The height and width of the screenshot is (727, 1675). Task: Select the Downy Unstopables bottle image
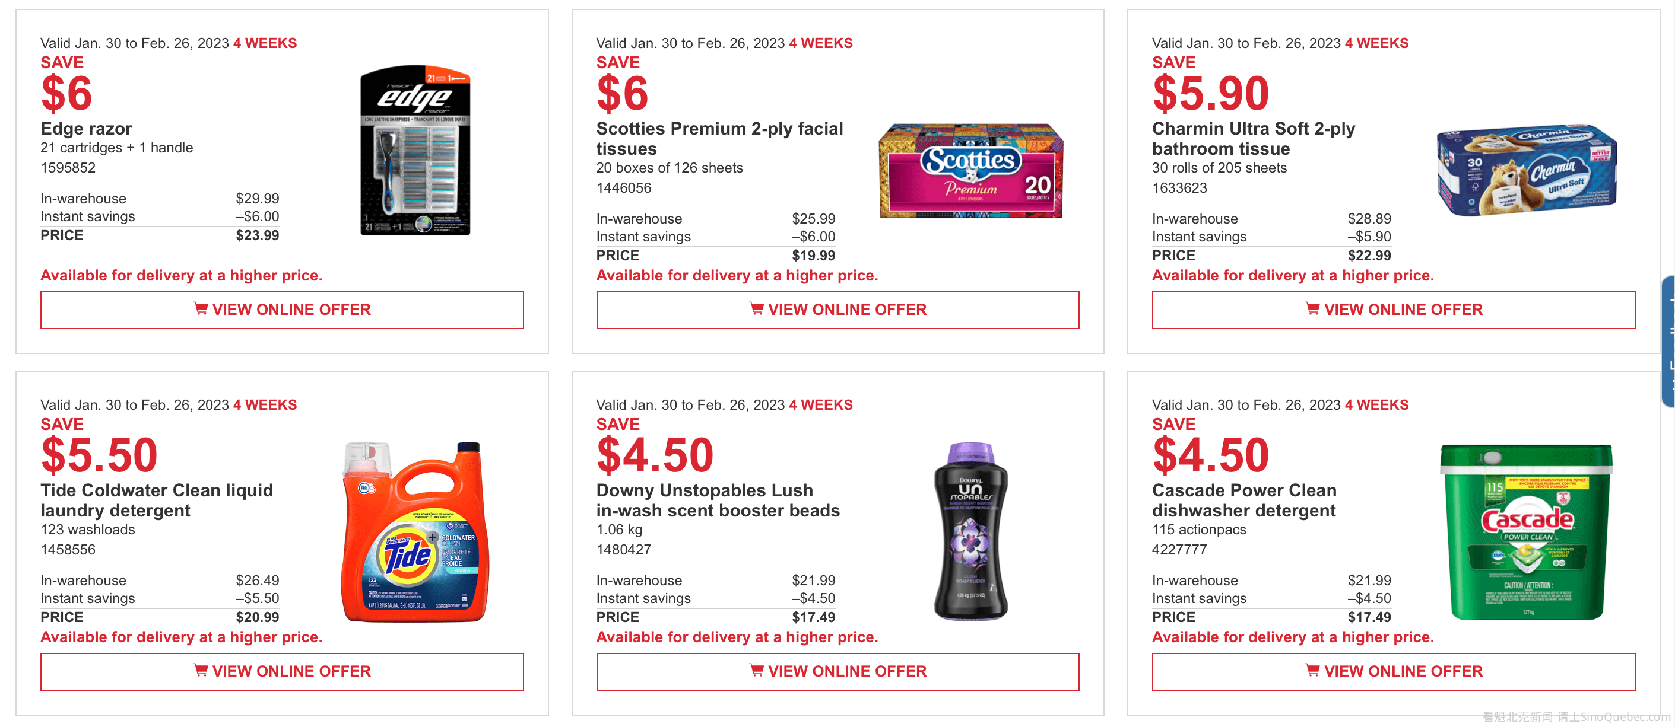pyautogui.click(x=971, y=532)
